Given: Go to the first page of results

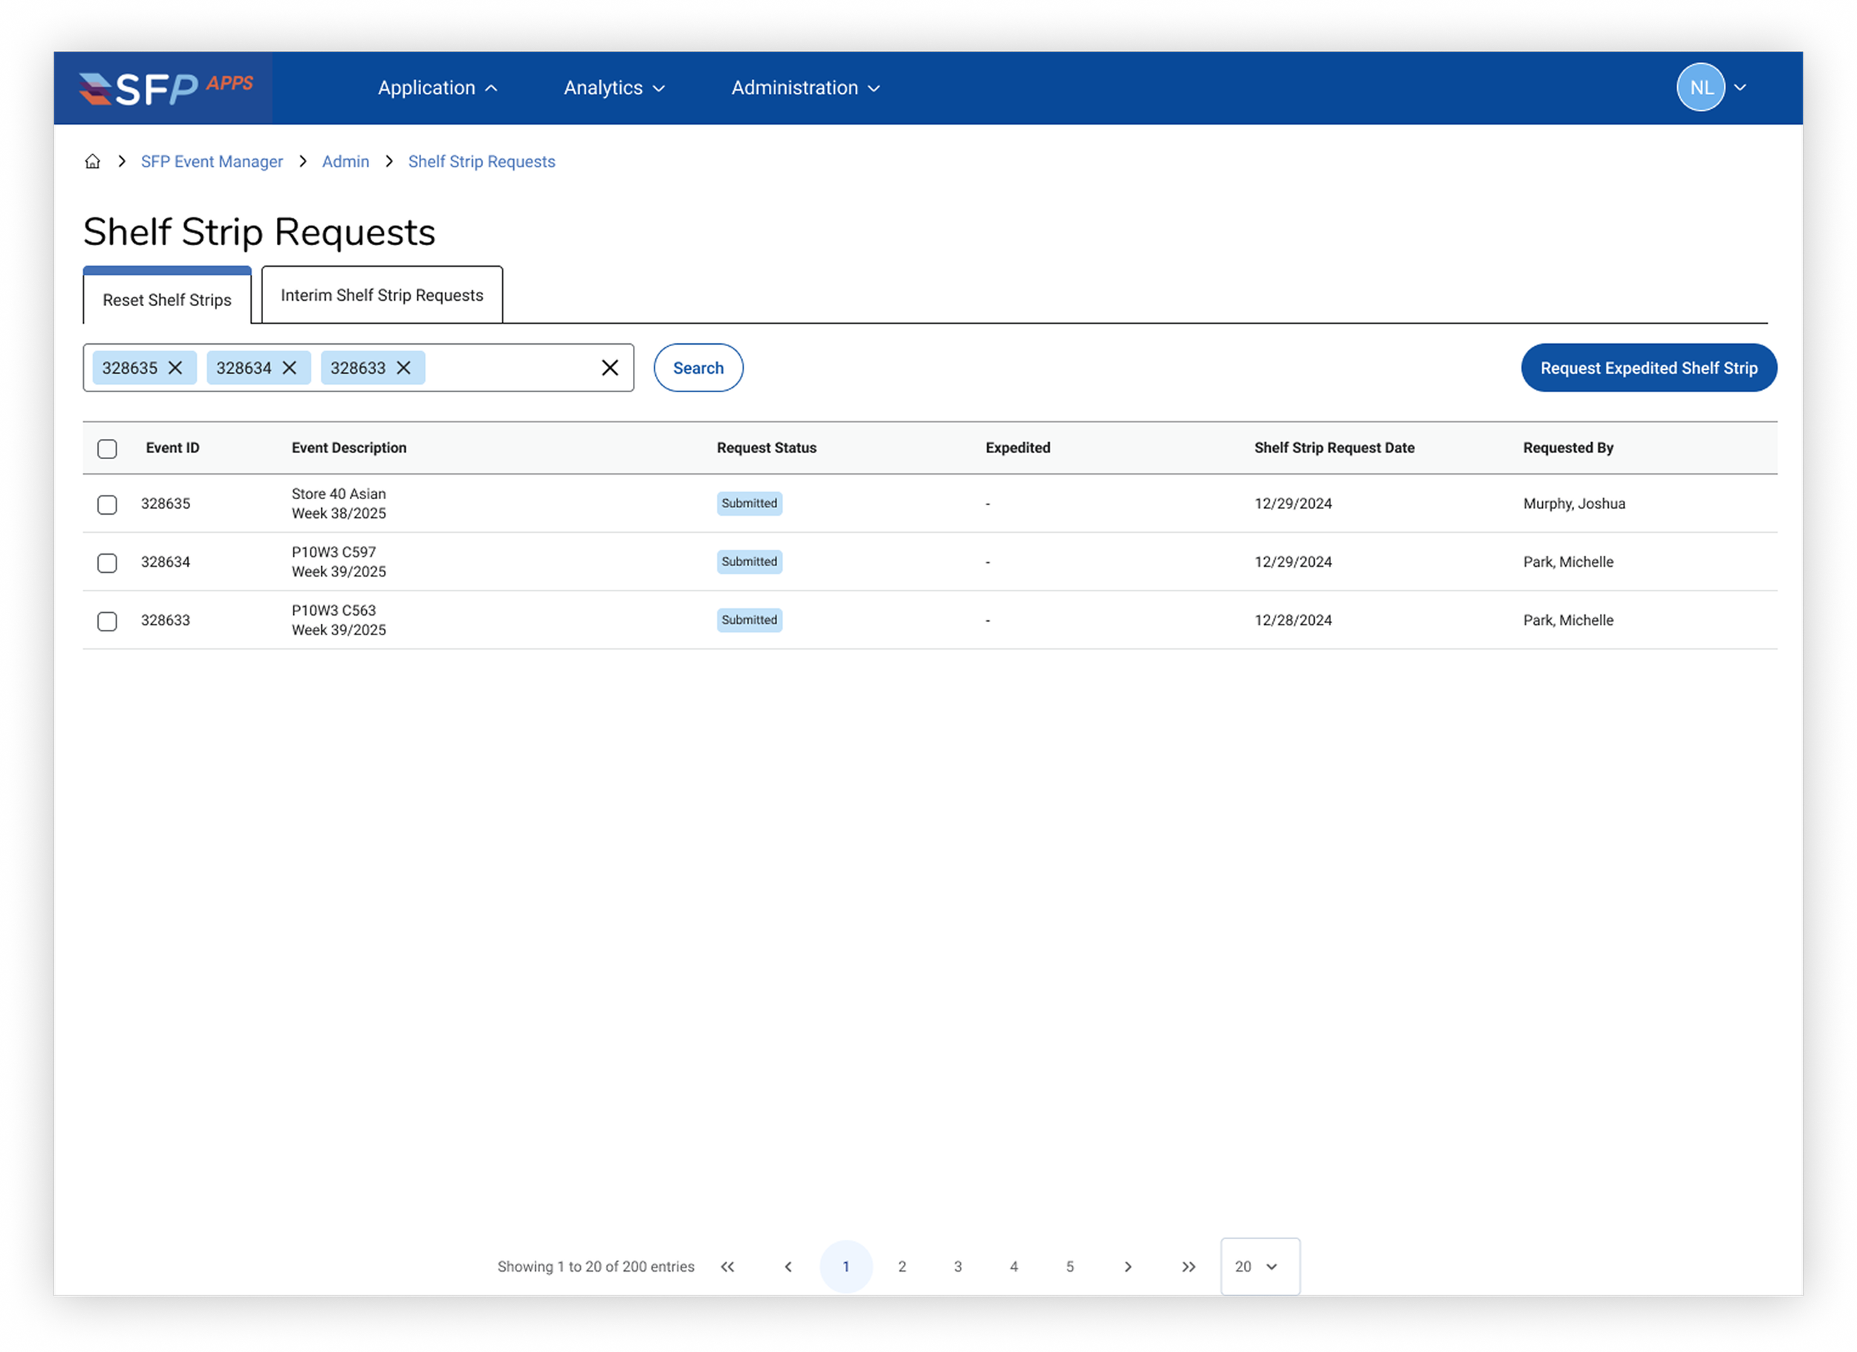Looking at the screenshot, I should click(x=727, y=1266).
